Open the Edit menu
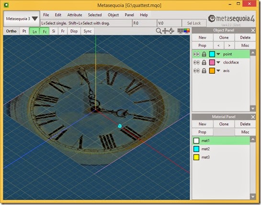261x205 pixels. (x=58, y=15)
